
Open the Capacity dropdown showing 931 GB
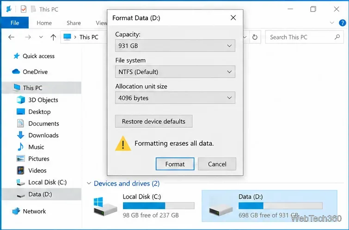click(x=175, y=46)
